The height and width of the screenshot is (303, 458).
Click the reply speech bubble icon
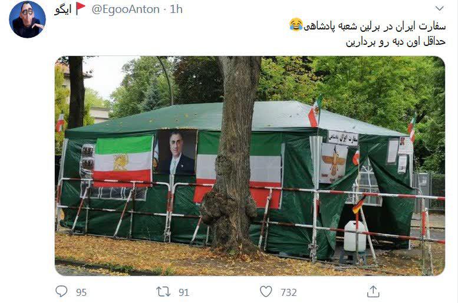[61, 291]
